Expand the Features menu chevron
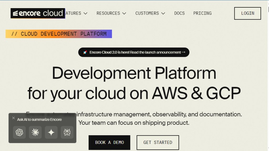The image size is (269, 151). click(x=85, y=13)
